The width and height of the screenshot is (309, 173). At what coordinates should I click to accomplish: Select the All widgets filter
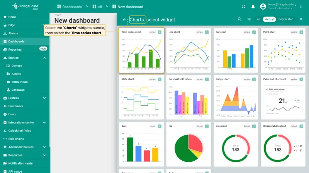tap(258, 19)
